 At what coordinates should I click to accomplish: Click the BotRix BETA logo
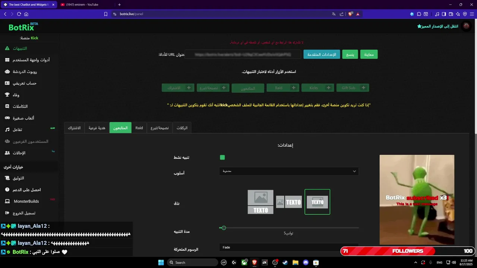pyautogui.click(x=23, y=27)
